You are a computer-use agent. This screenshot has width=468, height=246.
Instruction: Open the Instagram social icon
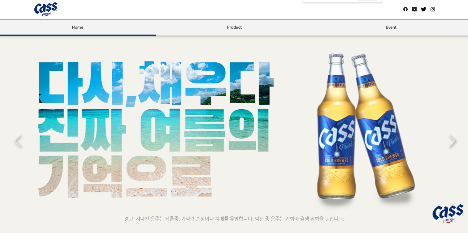pos(433,9)
